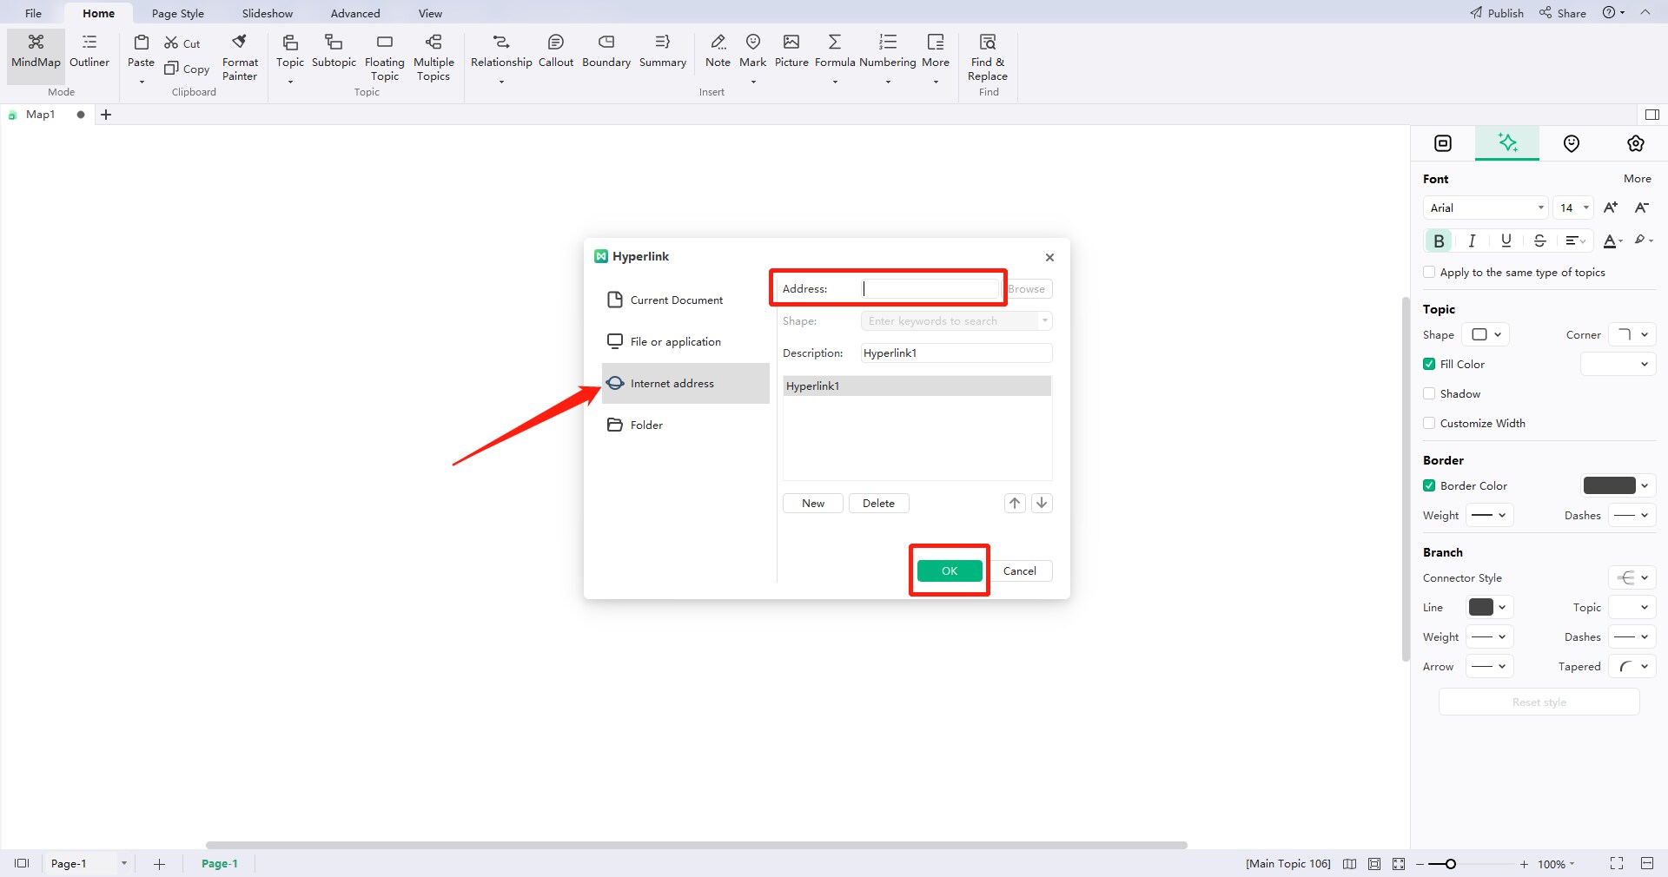
Task: Toggle fullscreen view in status bar
Action: (1616, 863)
